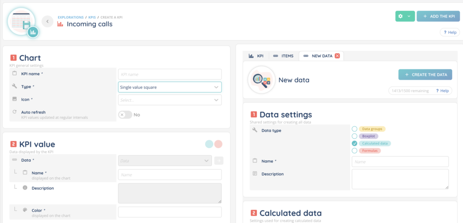Image resolution: width=463 pixels, height=223 pixels.
Task: Click the KPI name input field
Action: point(170,74)
